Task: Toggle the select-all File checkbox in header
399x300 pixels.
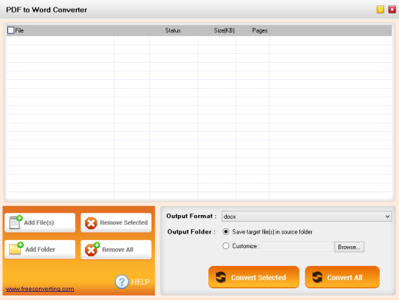Action: pos(10,30)
